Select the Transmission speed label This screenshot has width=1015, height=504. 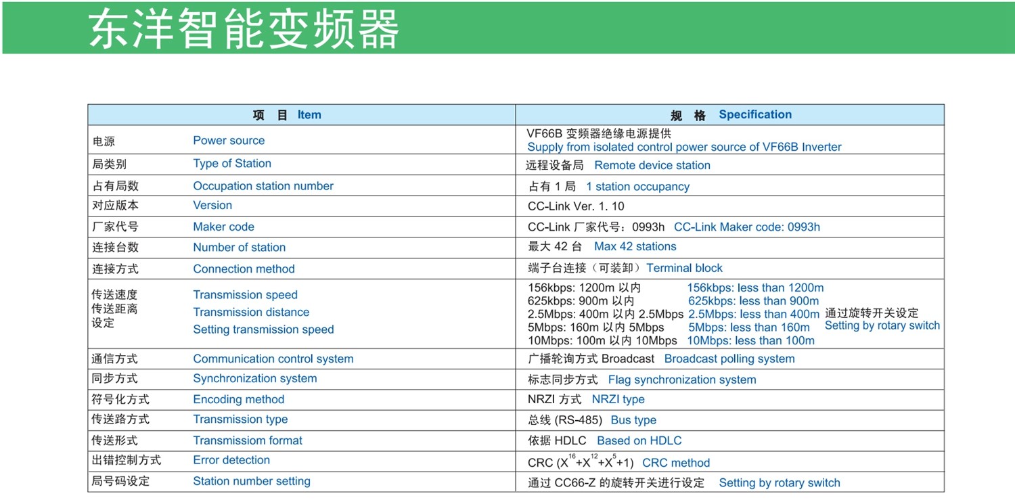[245, 295]
